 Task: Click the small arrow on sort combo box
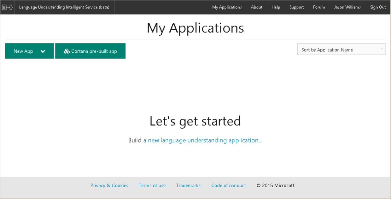pos(382,49)
